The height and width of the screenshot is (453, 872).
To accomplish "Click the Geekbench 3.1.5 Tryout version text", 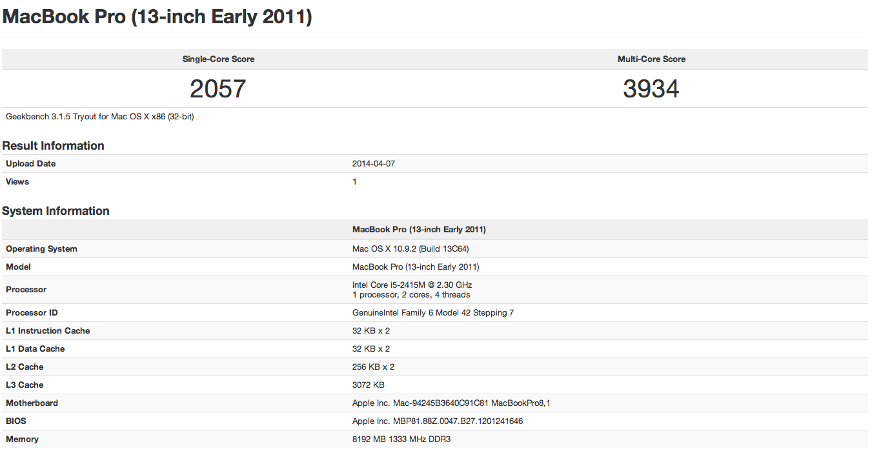I will [100, 117].
